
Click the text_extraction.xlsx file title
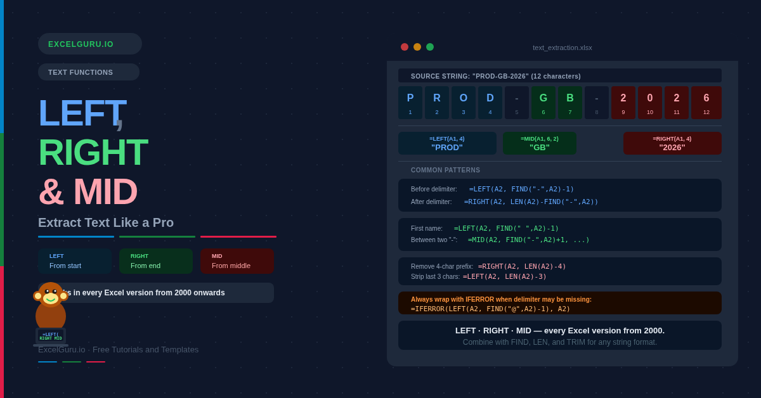point(563,48)
